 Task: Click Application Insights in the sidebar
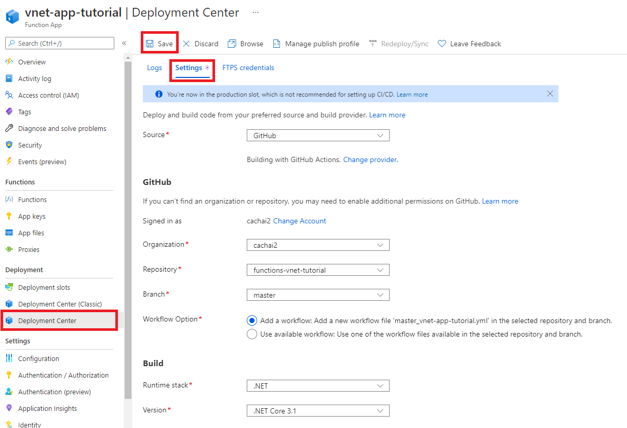click(x=46, y=408)
